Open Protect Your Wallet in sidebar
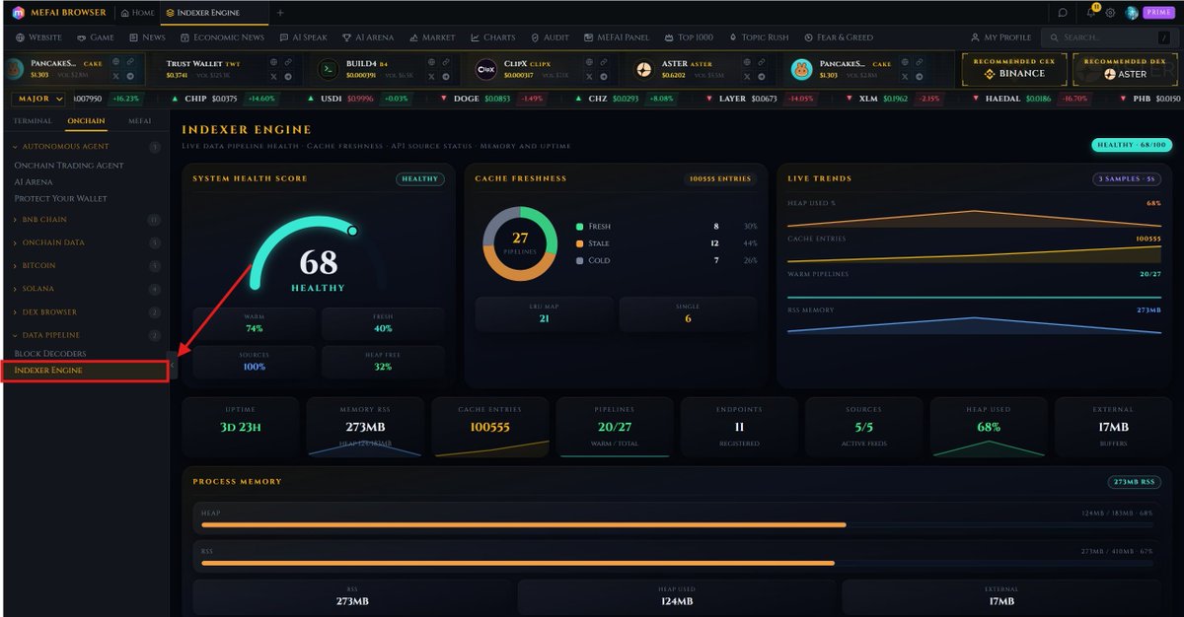 (61, 198)
